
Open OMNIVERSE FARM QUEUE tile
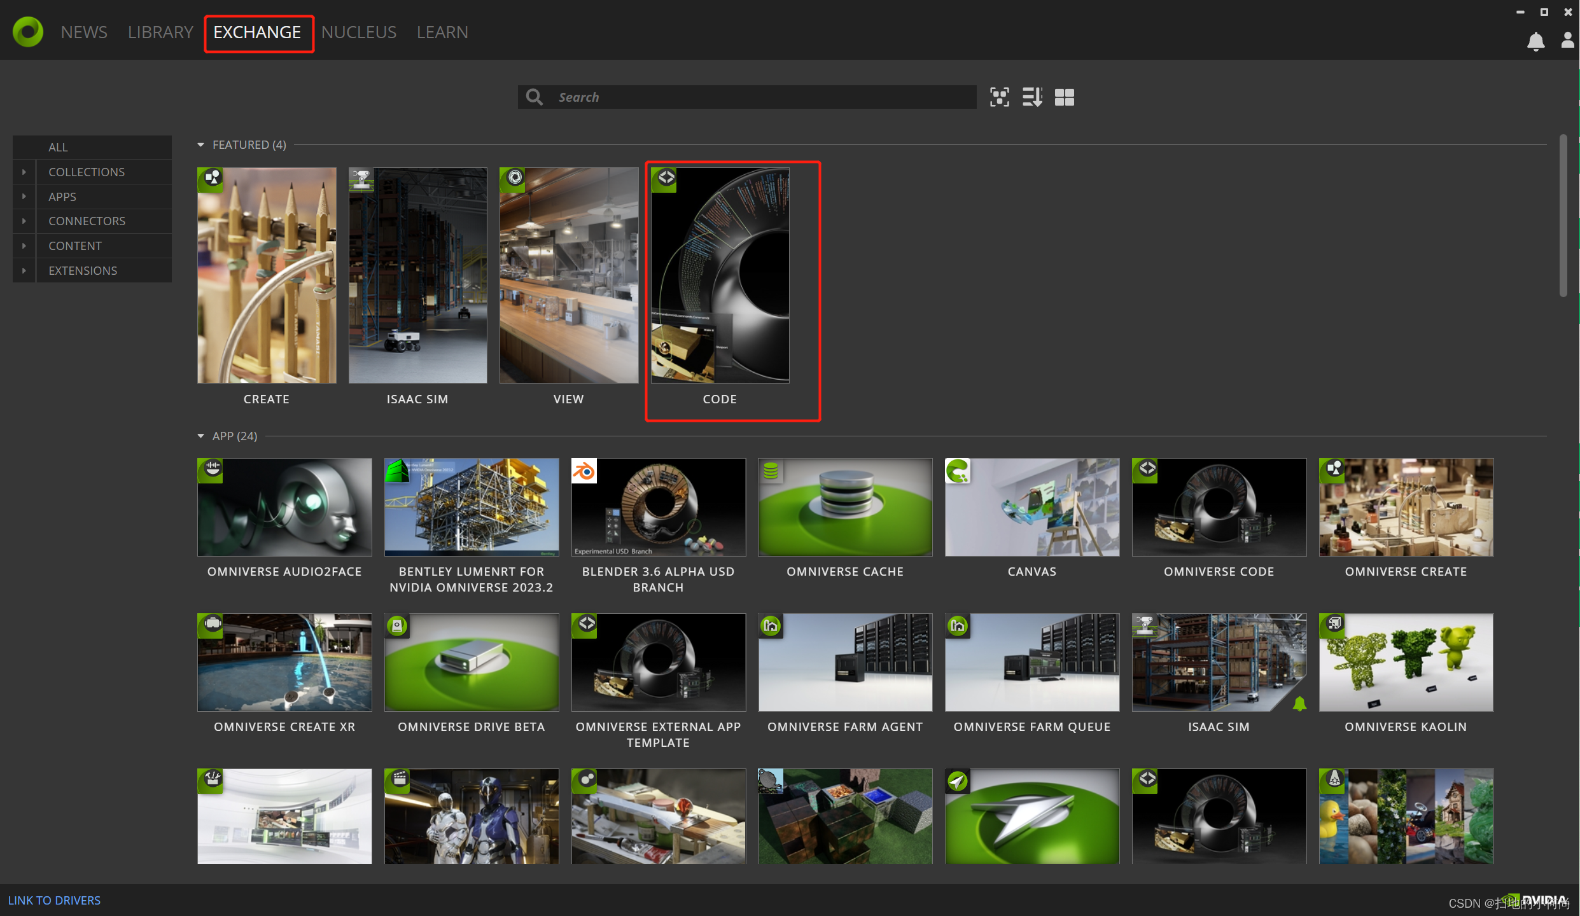[1032, 662]
